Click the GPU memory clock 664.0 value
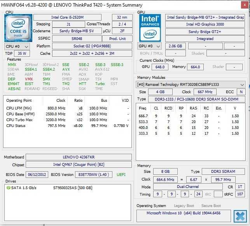The image size is (250, 226). point(195,67)
